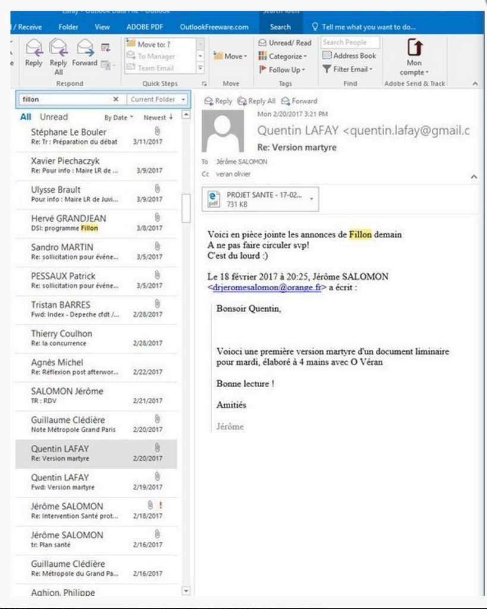Select Quentin LAFAY's 'Re: Version martyre' email
487x609 pixels.
pos(96,454)
